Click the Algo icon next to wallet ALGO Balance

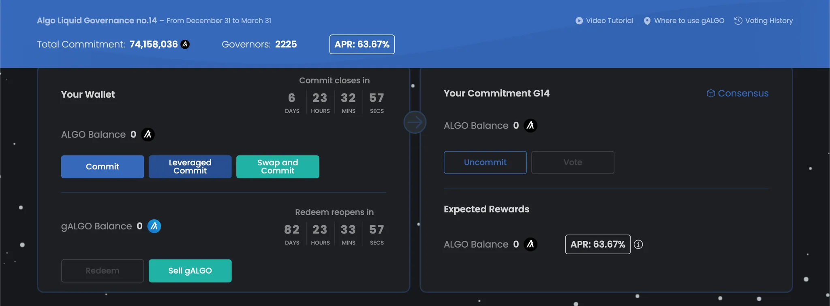click(x=148, y=135)
